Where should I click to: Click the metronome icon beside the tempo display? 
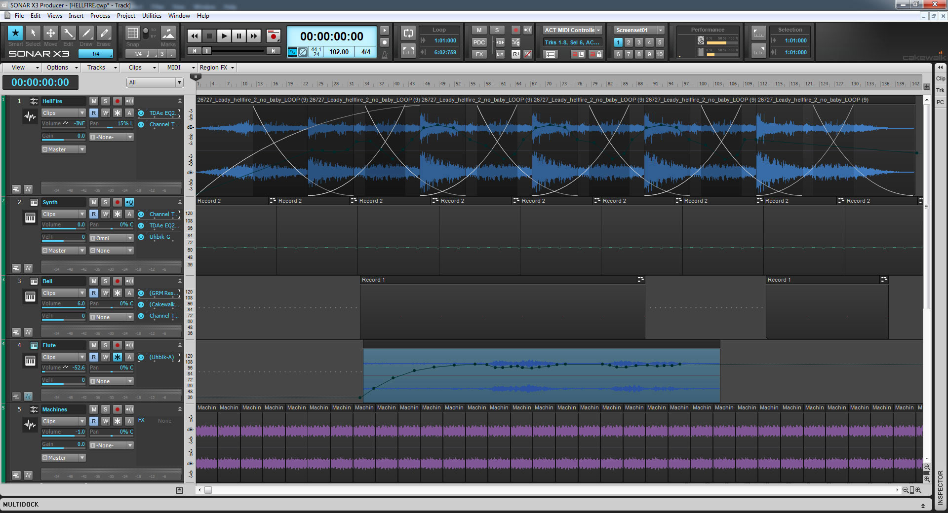385,54
